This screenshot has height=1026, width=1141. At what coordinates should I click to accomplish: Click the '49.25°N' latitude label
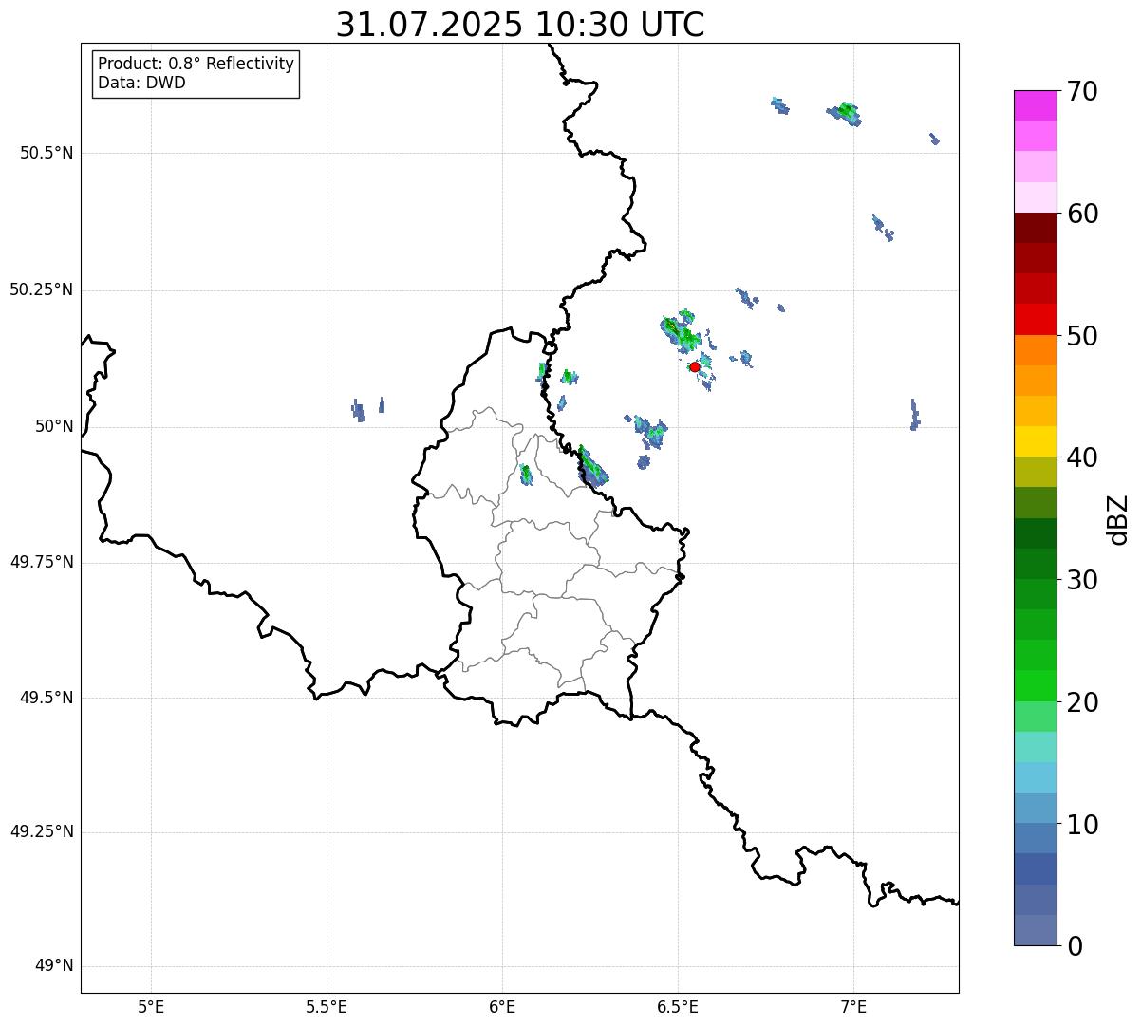click(42, 831)
